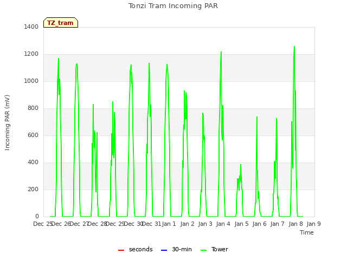Click the Dec 31 x-axis date label
Image resolution: width=347 pixels, height=260 pixels.
(x=151, y=224)
